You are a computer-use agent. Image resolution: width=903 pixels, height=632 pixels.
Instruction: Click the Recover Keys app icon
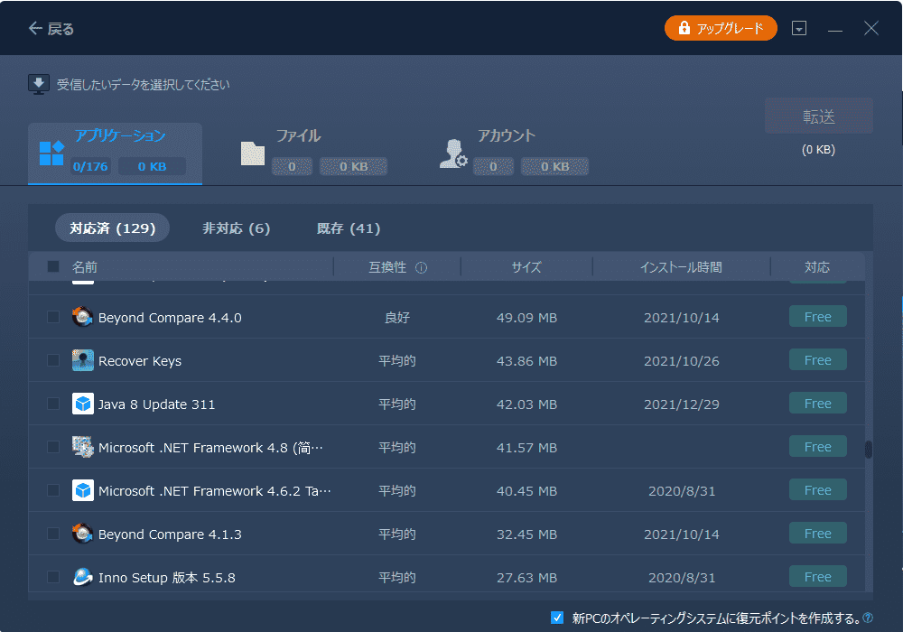coord(83,360)
